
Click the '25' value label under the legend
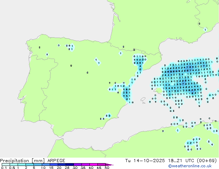pyautogui.click(x=67, y=168)
